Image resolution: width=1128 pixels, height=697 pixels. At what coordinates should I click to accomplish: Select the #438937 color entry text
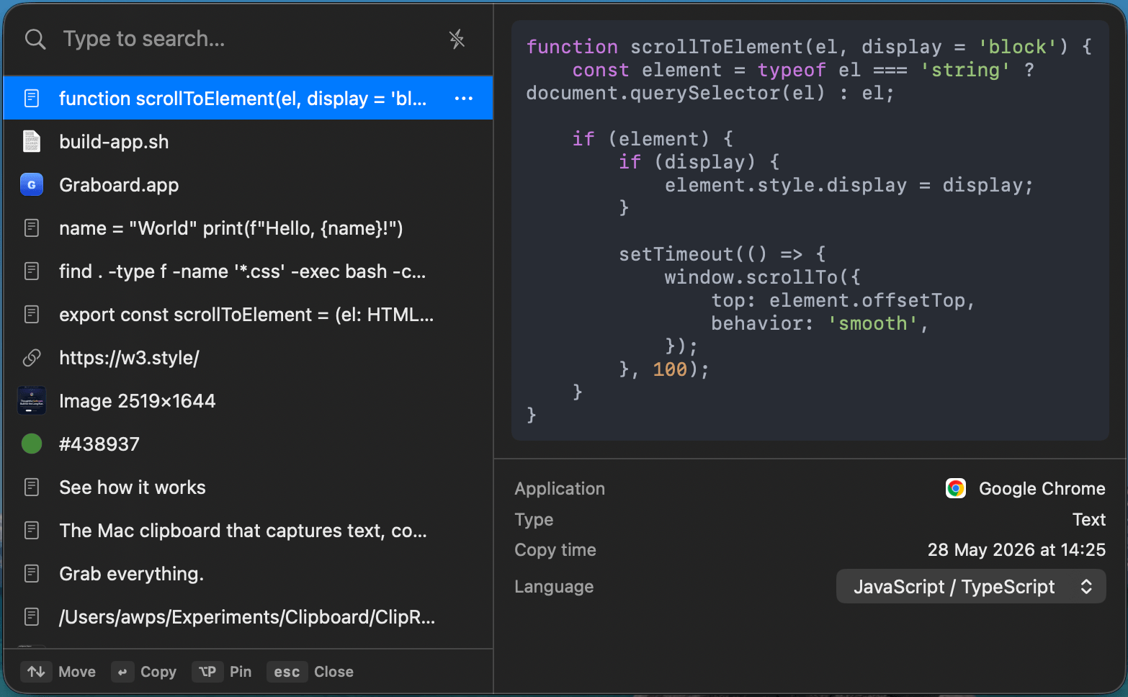[99, 444]
